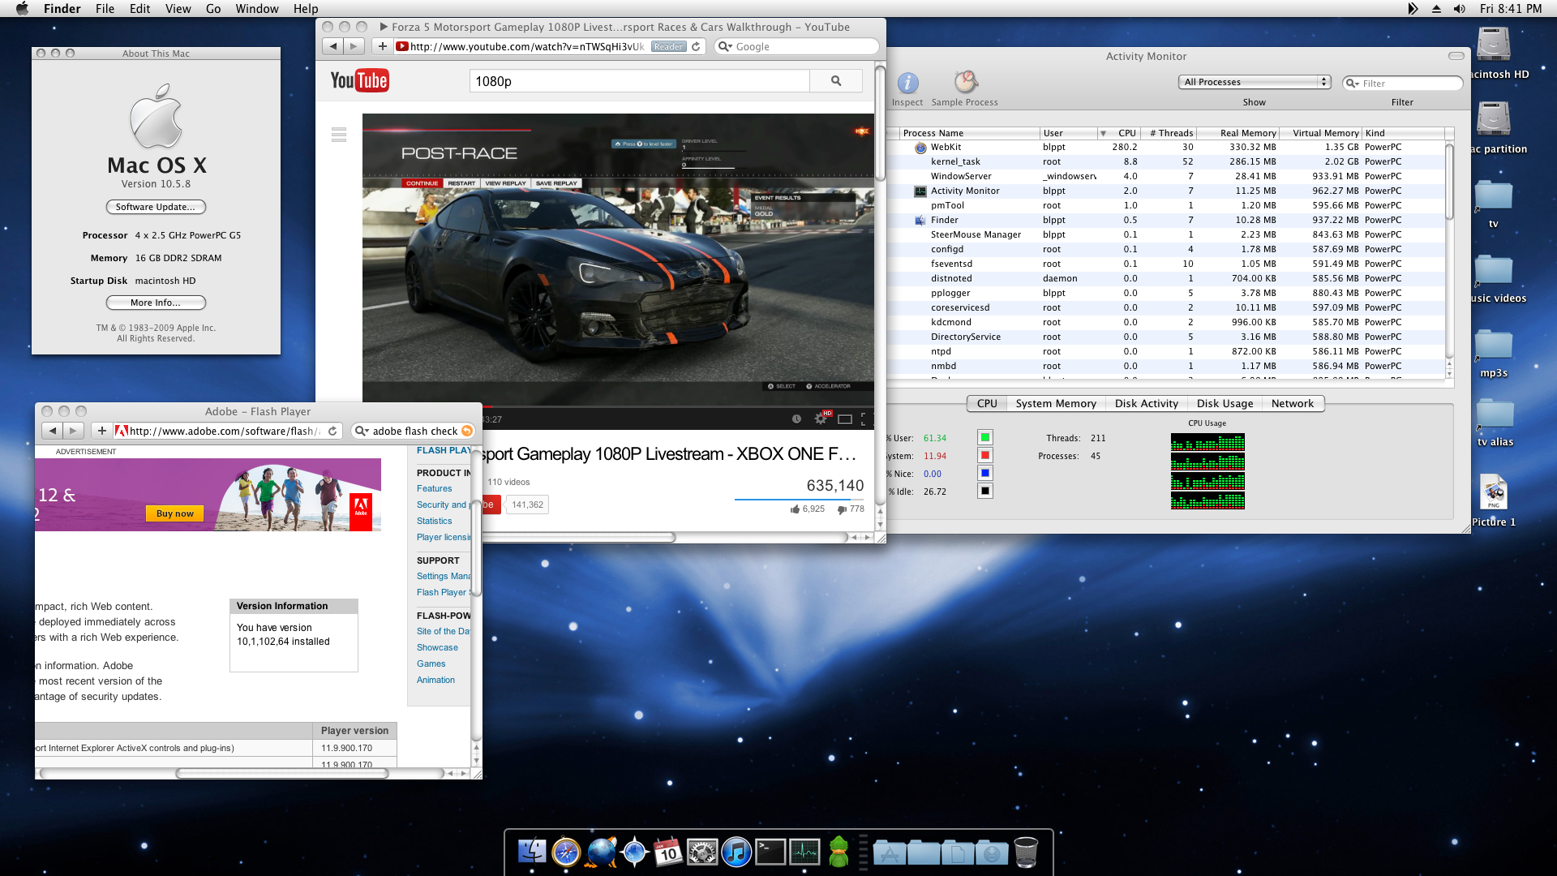Image resolution: width=1557 pixels, height=876 pixels.
Task: Open iTunes from the Dock
Action: [736, 852]
